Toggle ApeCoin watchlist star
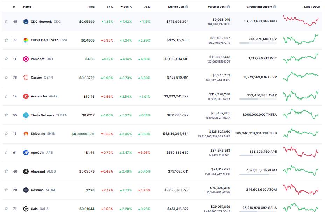This screenshot has height=212, width=327. coord(6,152)
